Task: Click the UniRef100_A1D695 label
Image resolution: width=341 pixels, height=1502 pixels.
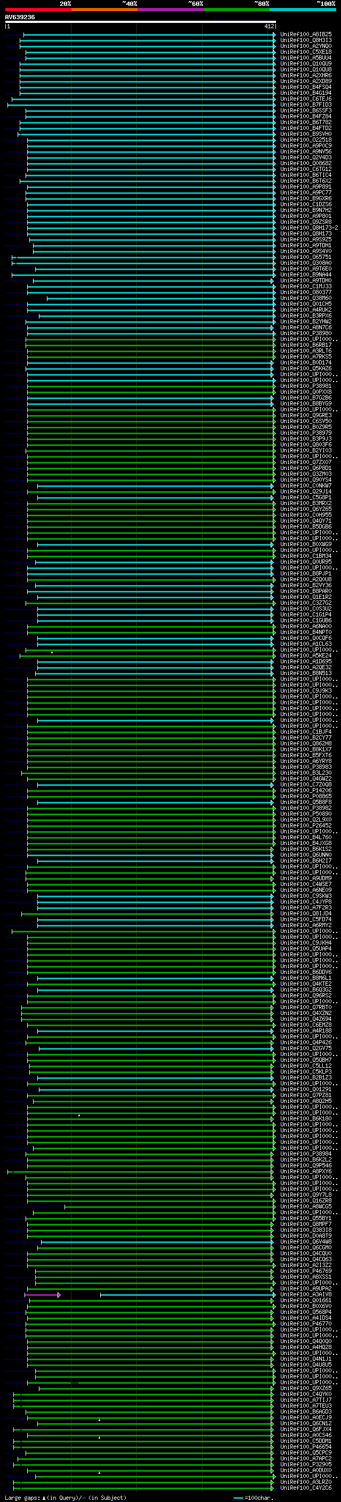Action: (306, 661)
